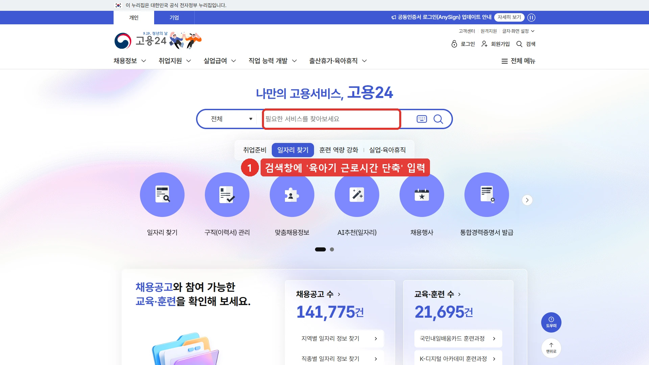Select the first carousel page indicator

pos(320,249)
